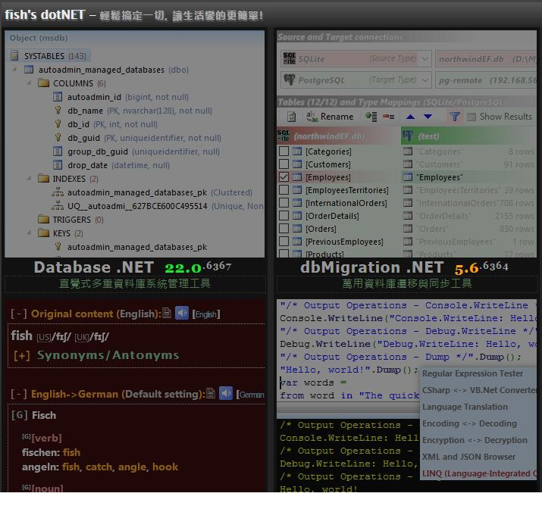542x512 pixels.
Task: Open the SQLite source type dropdown
Action: [x=425, y=59]
